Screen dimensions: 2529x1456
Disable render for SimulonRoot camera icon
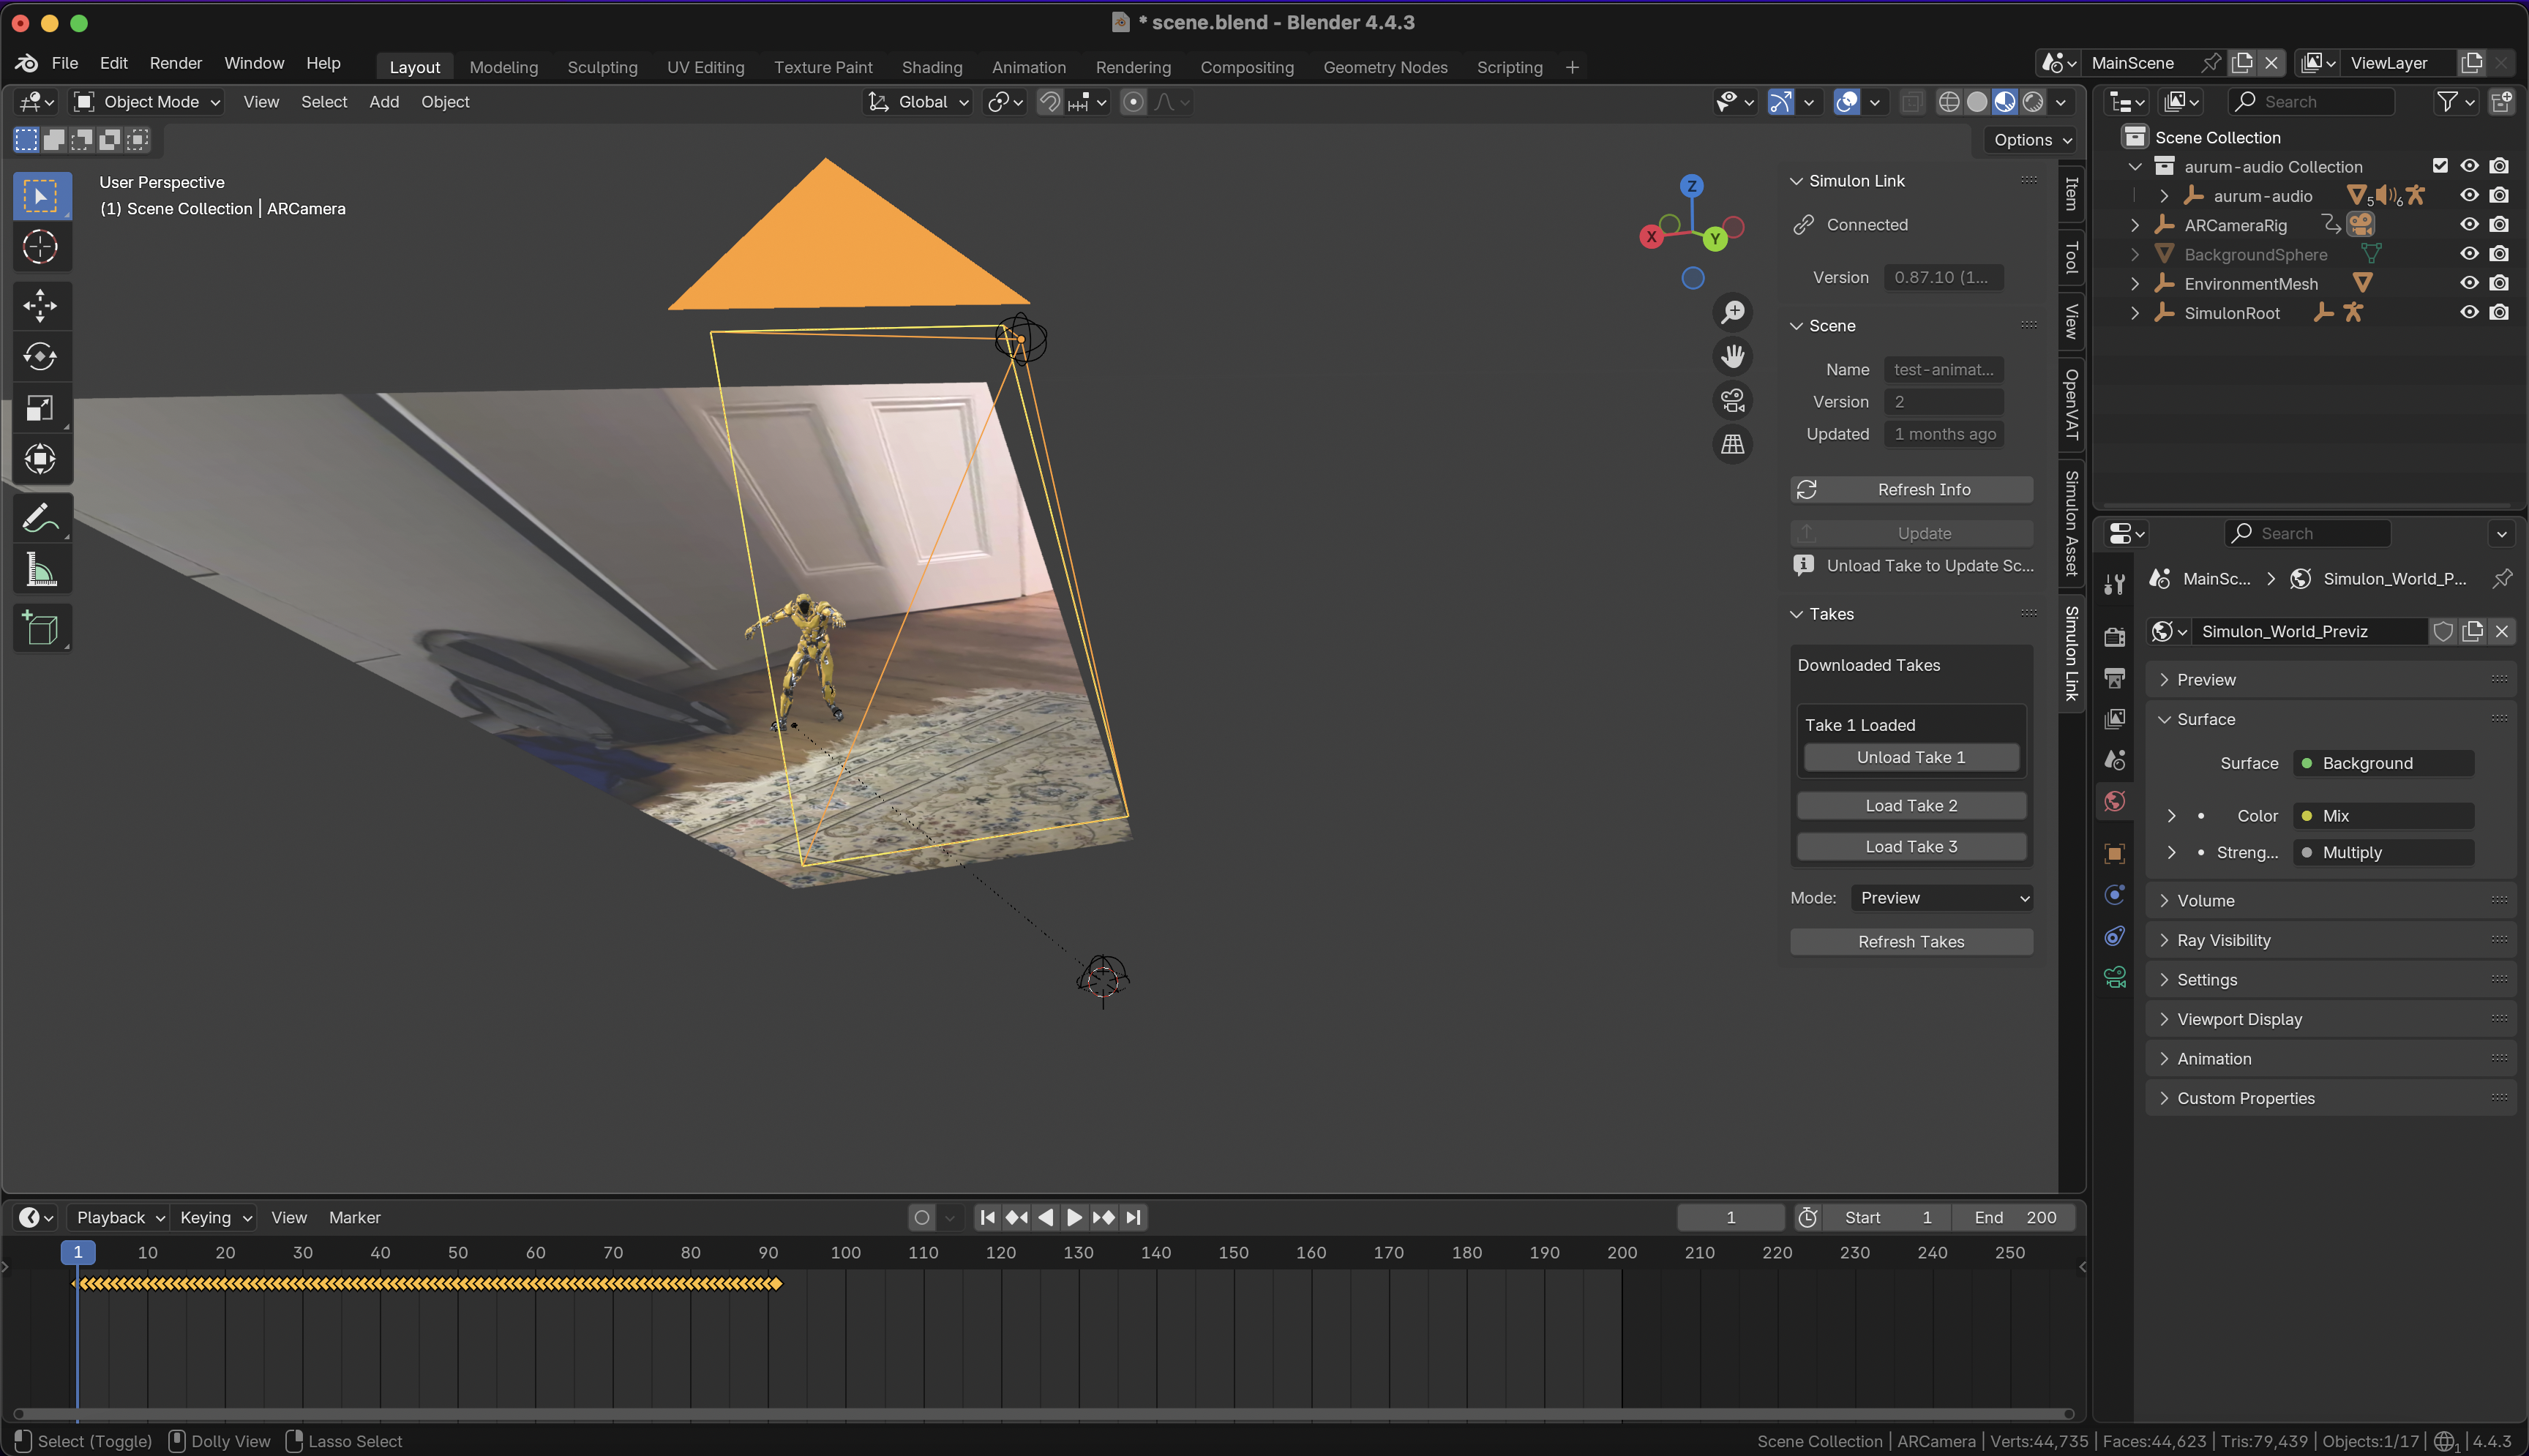[x=2499, y=312]
